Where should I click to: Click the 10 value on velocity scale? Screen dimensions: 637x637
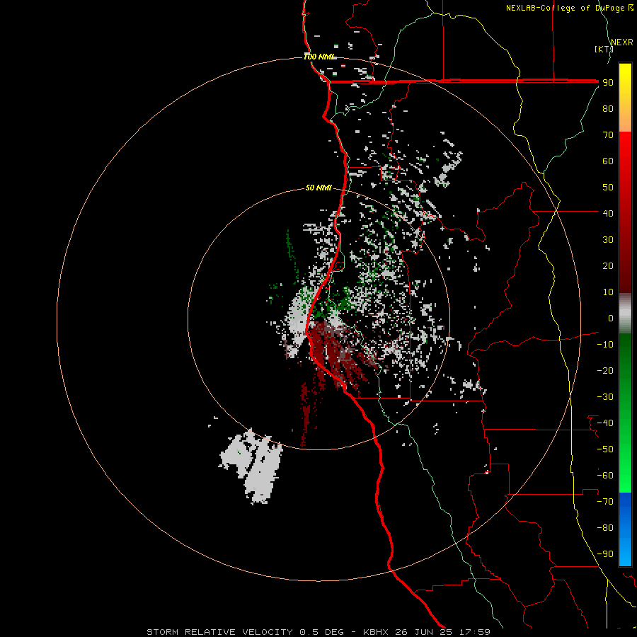[608, 292]
